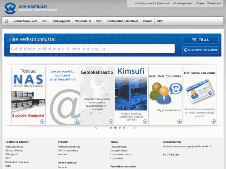
Task: Click the OVH logo at top left
Action: click(x=10, y=8)
